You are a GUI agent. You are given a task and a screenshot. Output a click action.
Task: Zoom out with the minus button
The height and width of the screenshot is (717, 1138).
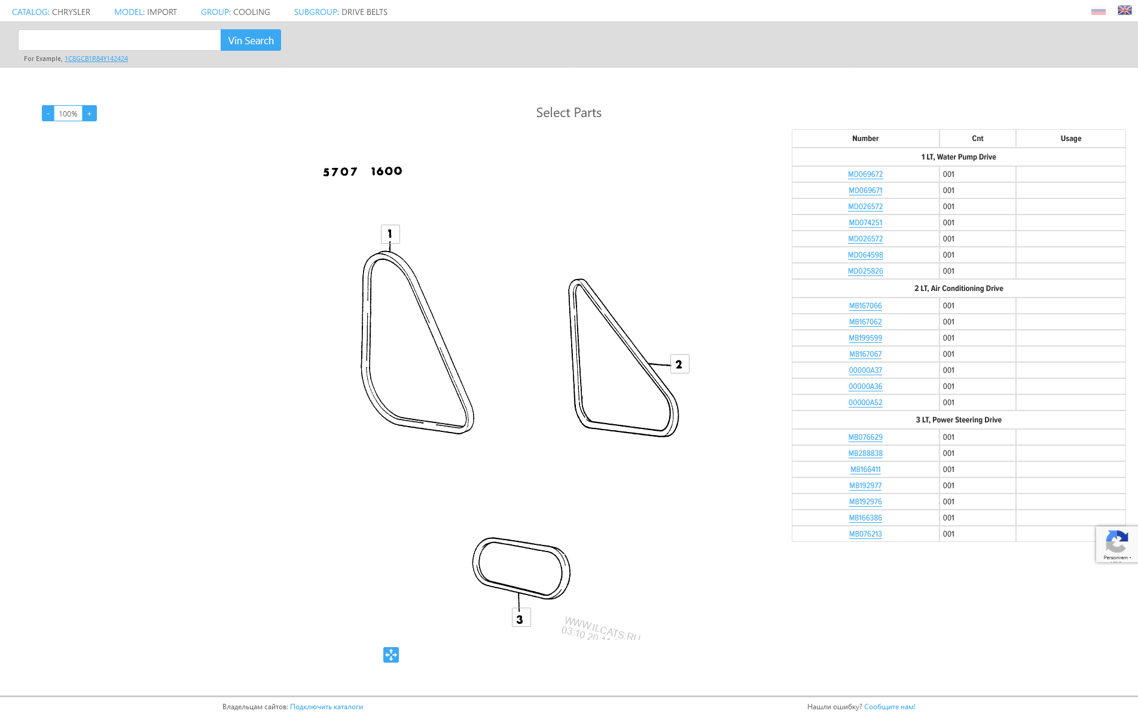[x=48, y=114]
